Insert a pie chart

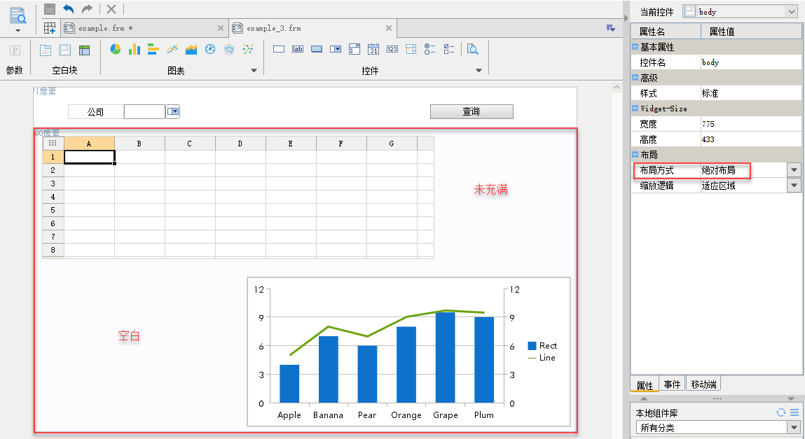point(116,49)
